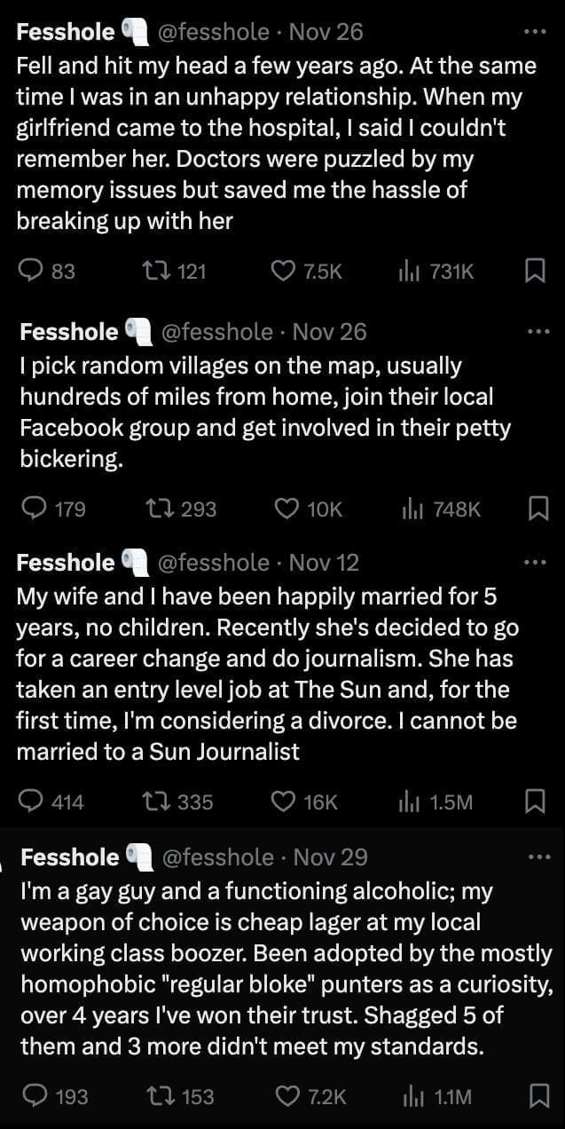
Task: Open more options on villages tweet
Action: pyautogui.click(x=538, y=332)
